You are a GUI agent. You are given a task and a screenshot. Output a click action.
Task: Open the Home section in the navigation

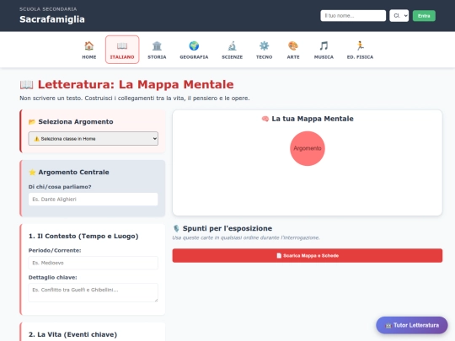[89, 50]
